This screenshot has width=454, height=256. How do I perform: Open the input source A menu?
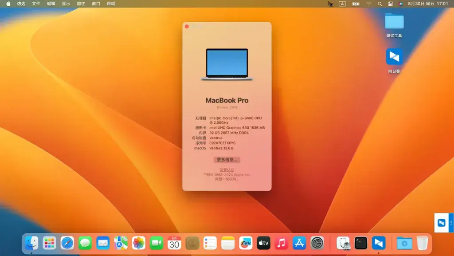coord(342,4)
